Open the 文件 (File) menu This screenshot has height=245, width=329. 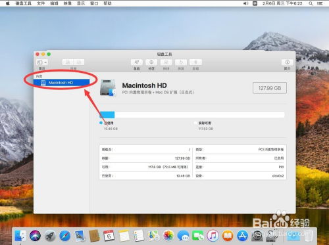pyautogui.click(x=41, y=3)
